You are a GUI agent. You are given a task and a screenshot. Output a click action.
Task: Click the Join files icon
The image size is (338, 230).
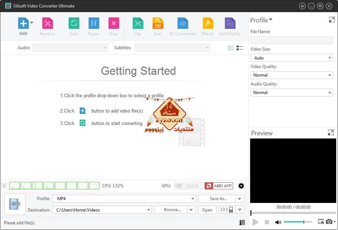[158, 23]
